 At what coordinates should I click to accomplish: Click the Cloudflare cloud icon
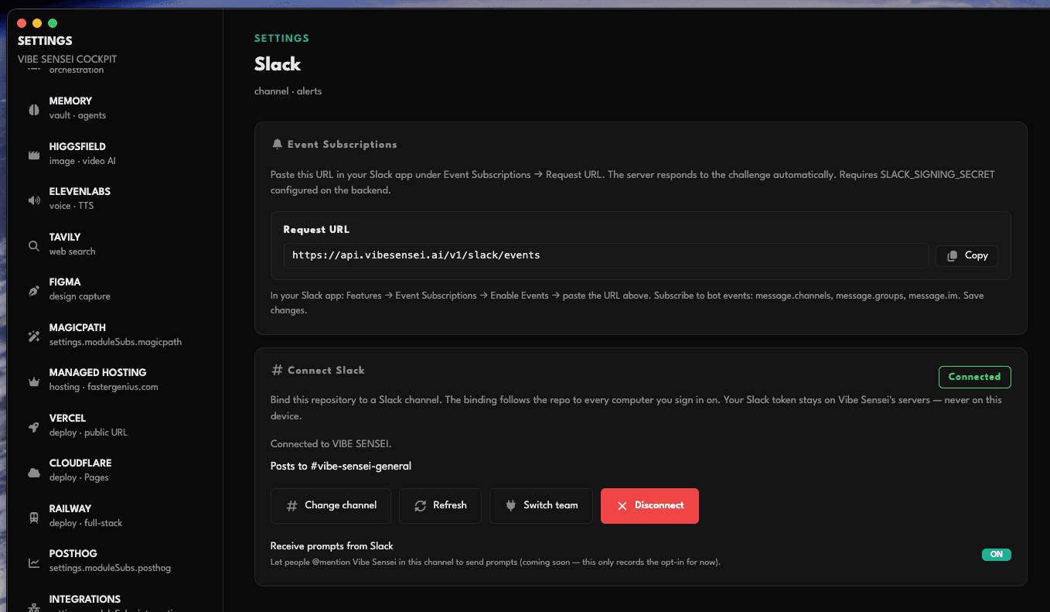coord(34,472)
